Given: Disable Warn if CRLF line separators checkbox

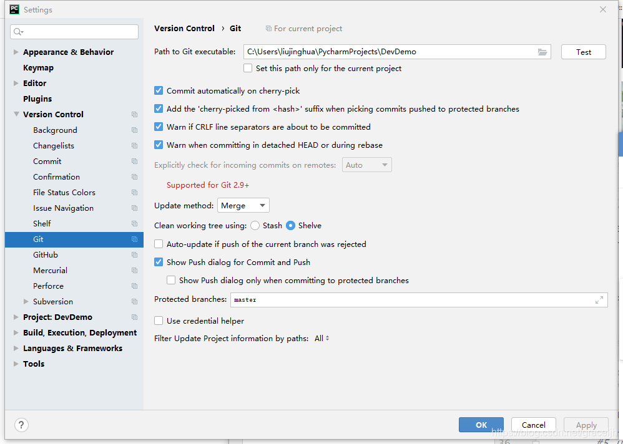Looking at the screenshot, I should [159, 127].
